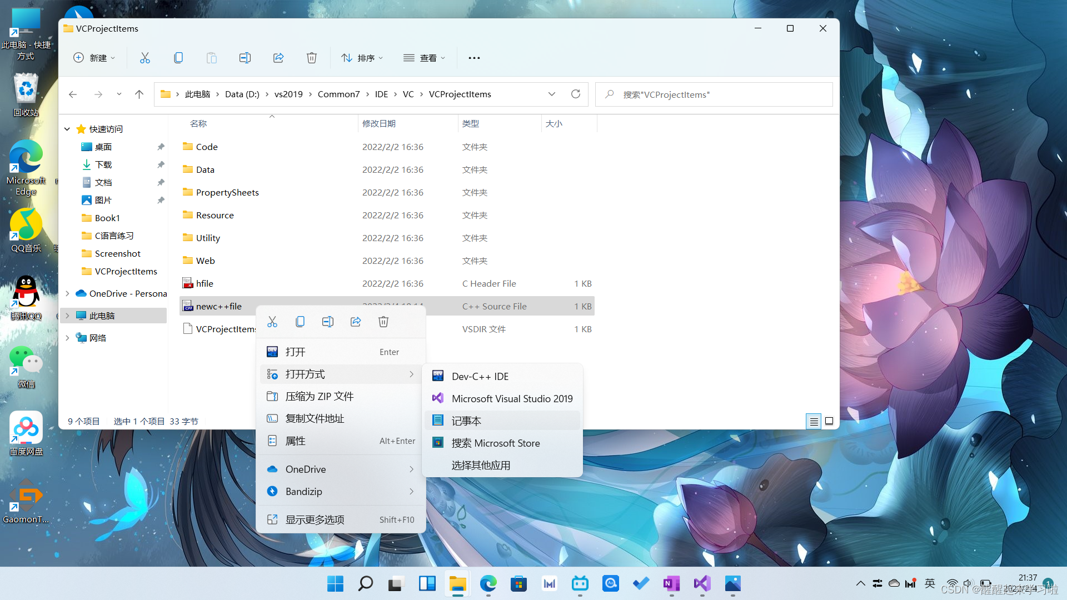Open the file with 记事本
The width and height of the screenshot is (1067, 600).
pyautogui.click(x=466, y=421)
